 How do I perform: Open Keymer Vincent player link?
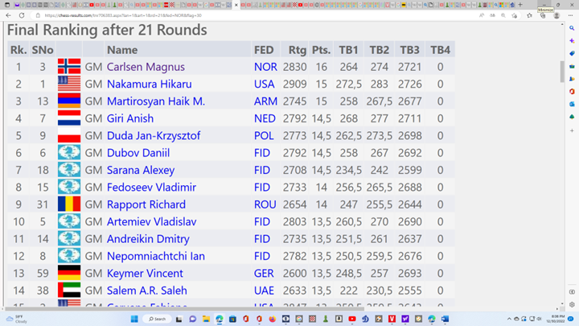point(145,273)
